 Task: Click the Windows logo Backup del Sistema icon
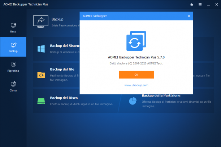click(x=41, y=49)
